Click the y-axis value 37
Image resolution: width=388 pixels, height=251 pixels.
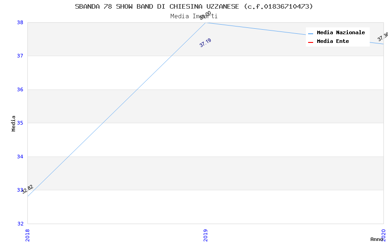point(20,56)
